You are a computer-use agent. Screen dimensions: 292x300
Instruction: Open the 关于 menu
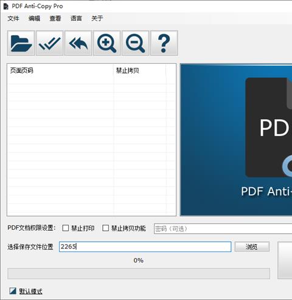tap(97, 18)
